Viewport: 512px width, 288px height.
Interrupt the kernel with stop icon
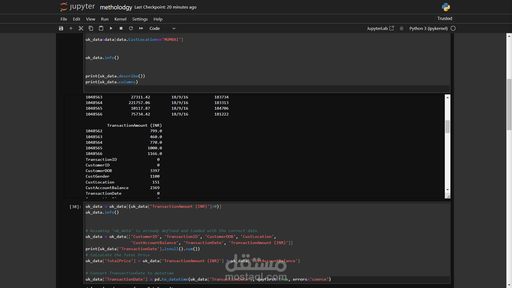[121, 28]
